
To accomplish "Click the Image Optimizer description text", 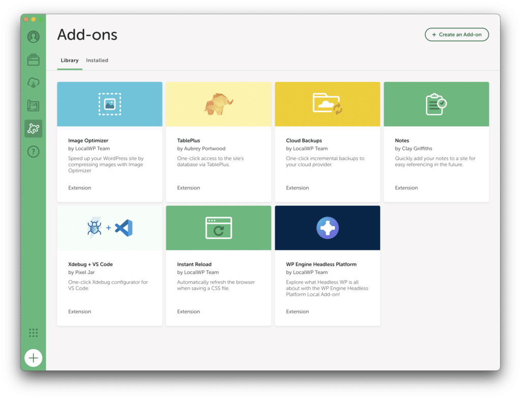I will (106, 164).
